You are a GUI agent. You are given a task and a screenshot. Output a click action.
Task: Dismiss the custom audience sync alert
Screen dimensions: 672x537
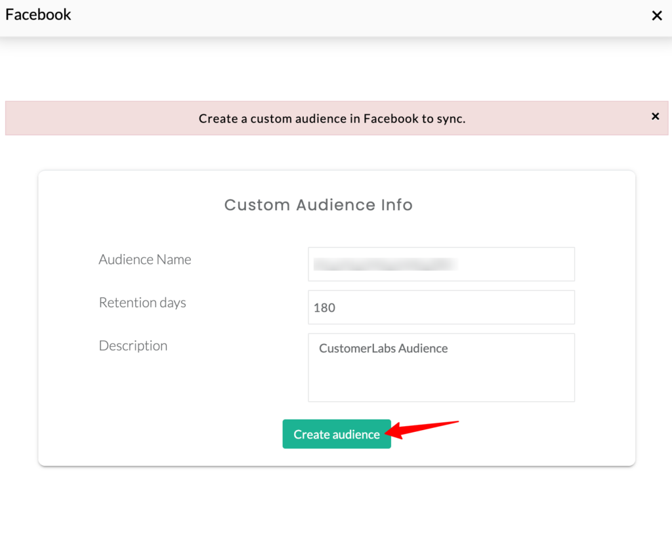tap(656, 116)
